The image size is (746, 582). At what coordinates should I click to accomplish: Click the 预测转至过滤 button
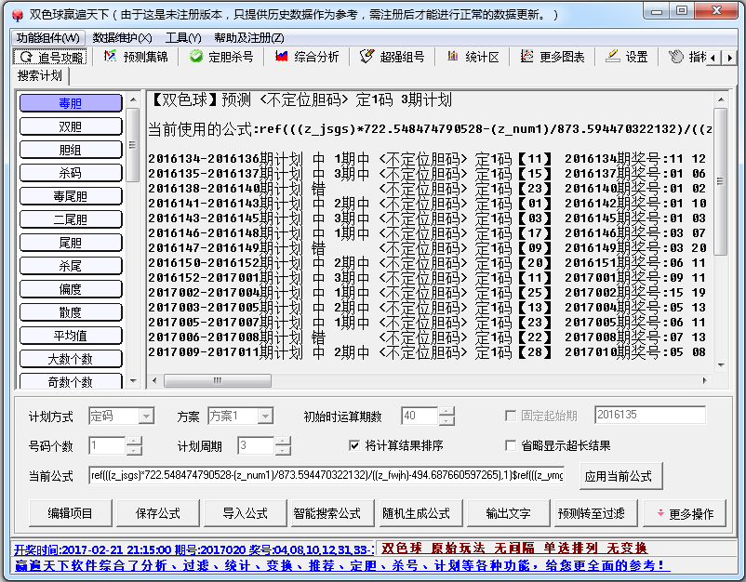(x=596, y=513)
